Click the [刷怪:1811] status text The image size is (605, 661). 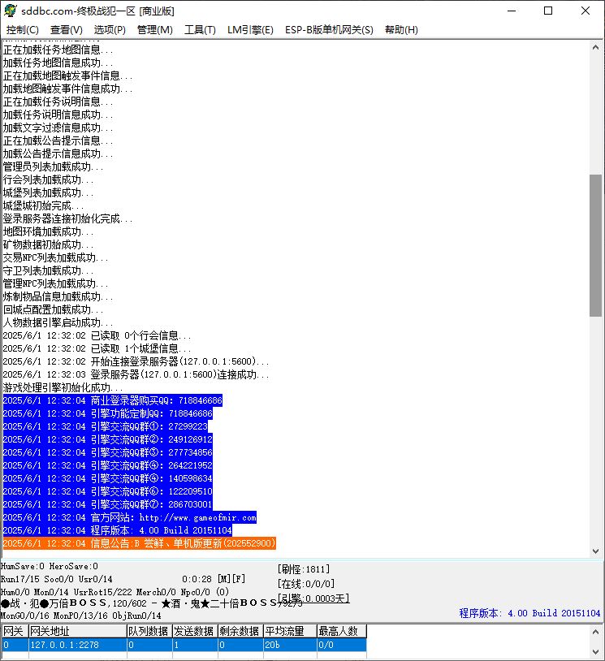point(304,569)
